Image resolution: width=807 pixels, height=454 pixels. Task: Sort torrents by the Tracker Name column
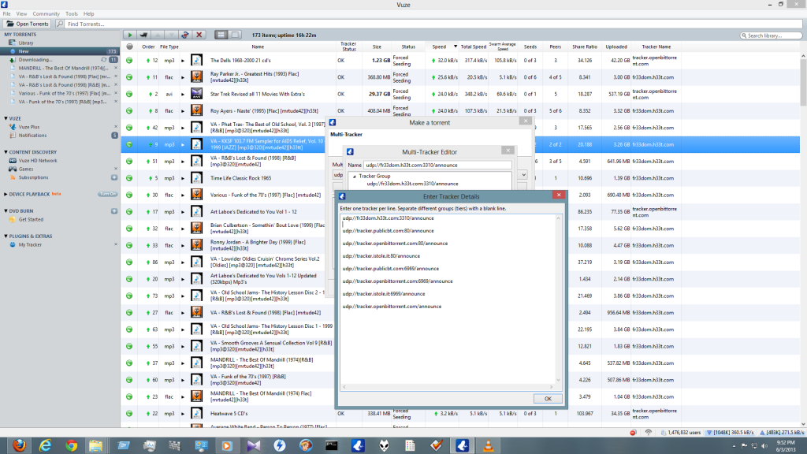click(656, 47)
